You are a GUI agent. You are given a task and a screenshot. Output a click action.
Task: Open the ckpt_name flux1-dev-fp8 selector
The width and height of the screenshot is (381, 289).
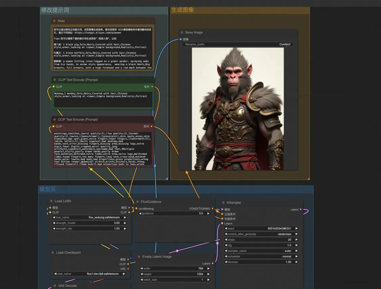89,274
